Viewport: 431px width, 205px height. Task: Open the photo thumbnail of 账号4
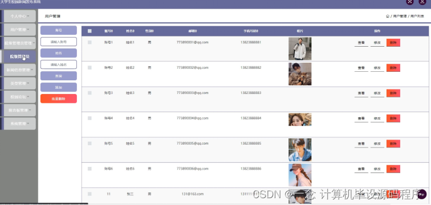click(x=300, y=120)
